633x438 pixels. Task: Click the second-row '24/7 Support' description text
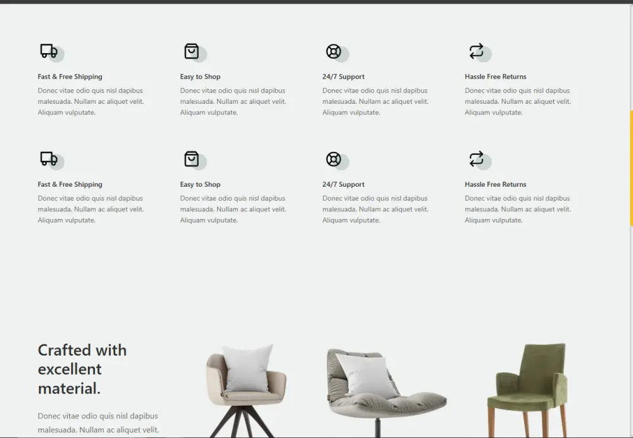(375, 209)
